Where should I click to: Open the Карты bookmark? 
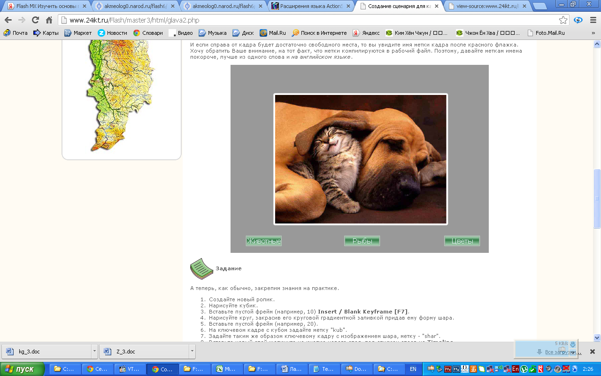(46, 33)
